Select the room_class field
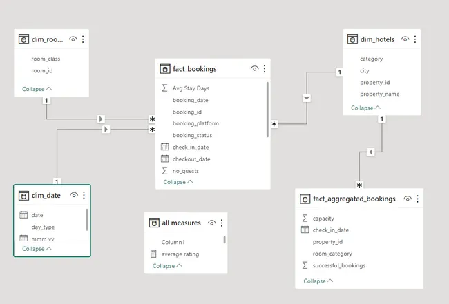The width and height of the screenshot is (449, 304). (x=46, y=59)
